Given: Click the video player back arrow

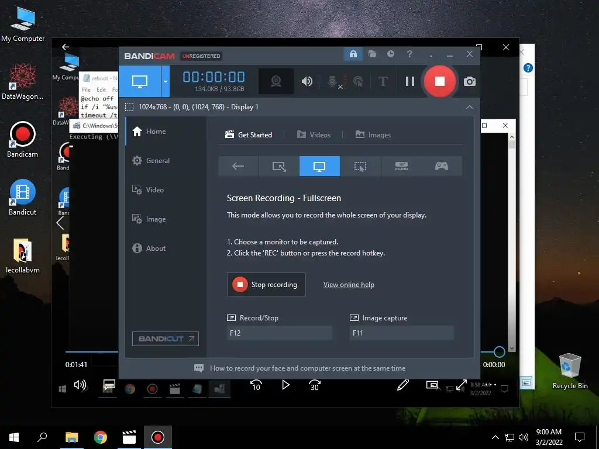Looking at the screenshot, I should (x=66, y=47).
